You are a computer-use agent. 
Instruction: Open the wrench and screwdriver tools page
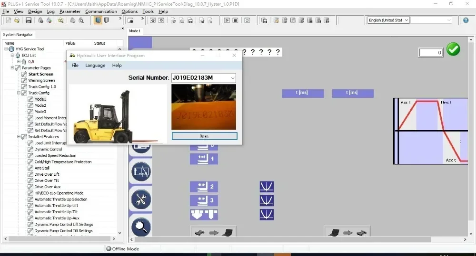click(x=141, y=199)
